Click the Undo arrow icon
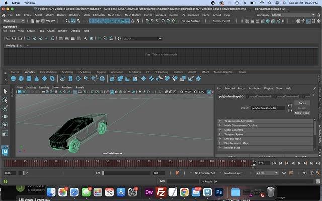322x201 pixels. [48, 21]
